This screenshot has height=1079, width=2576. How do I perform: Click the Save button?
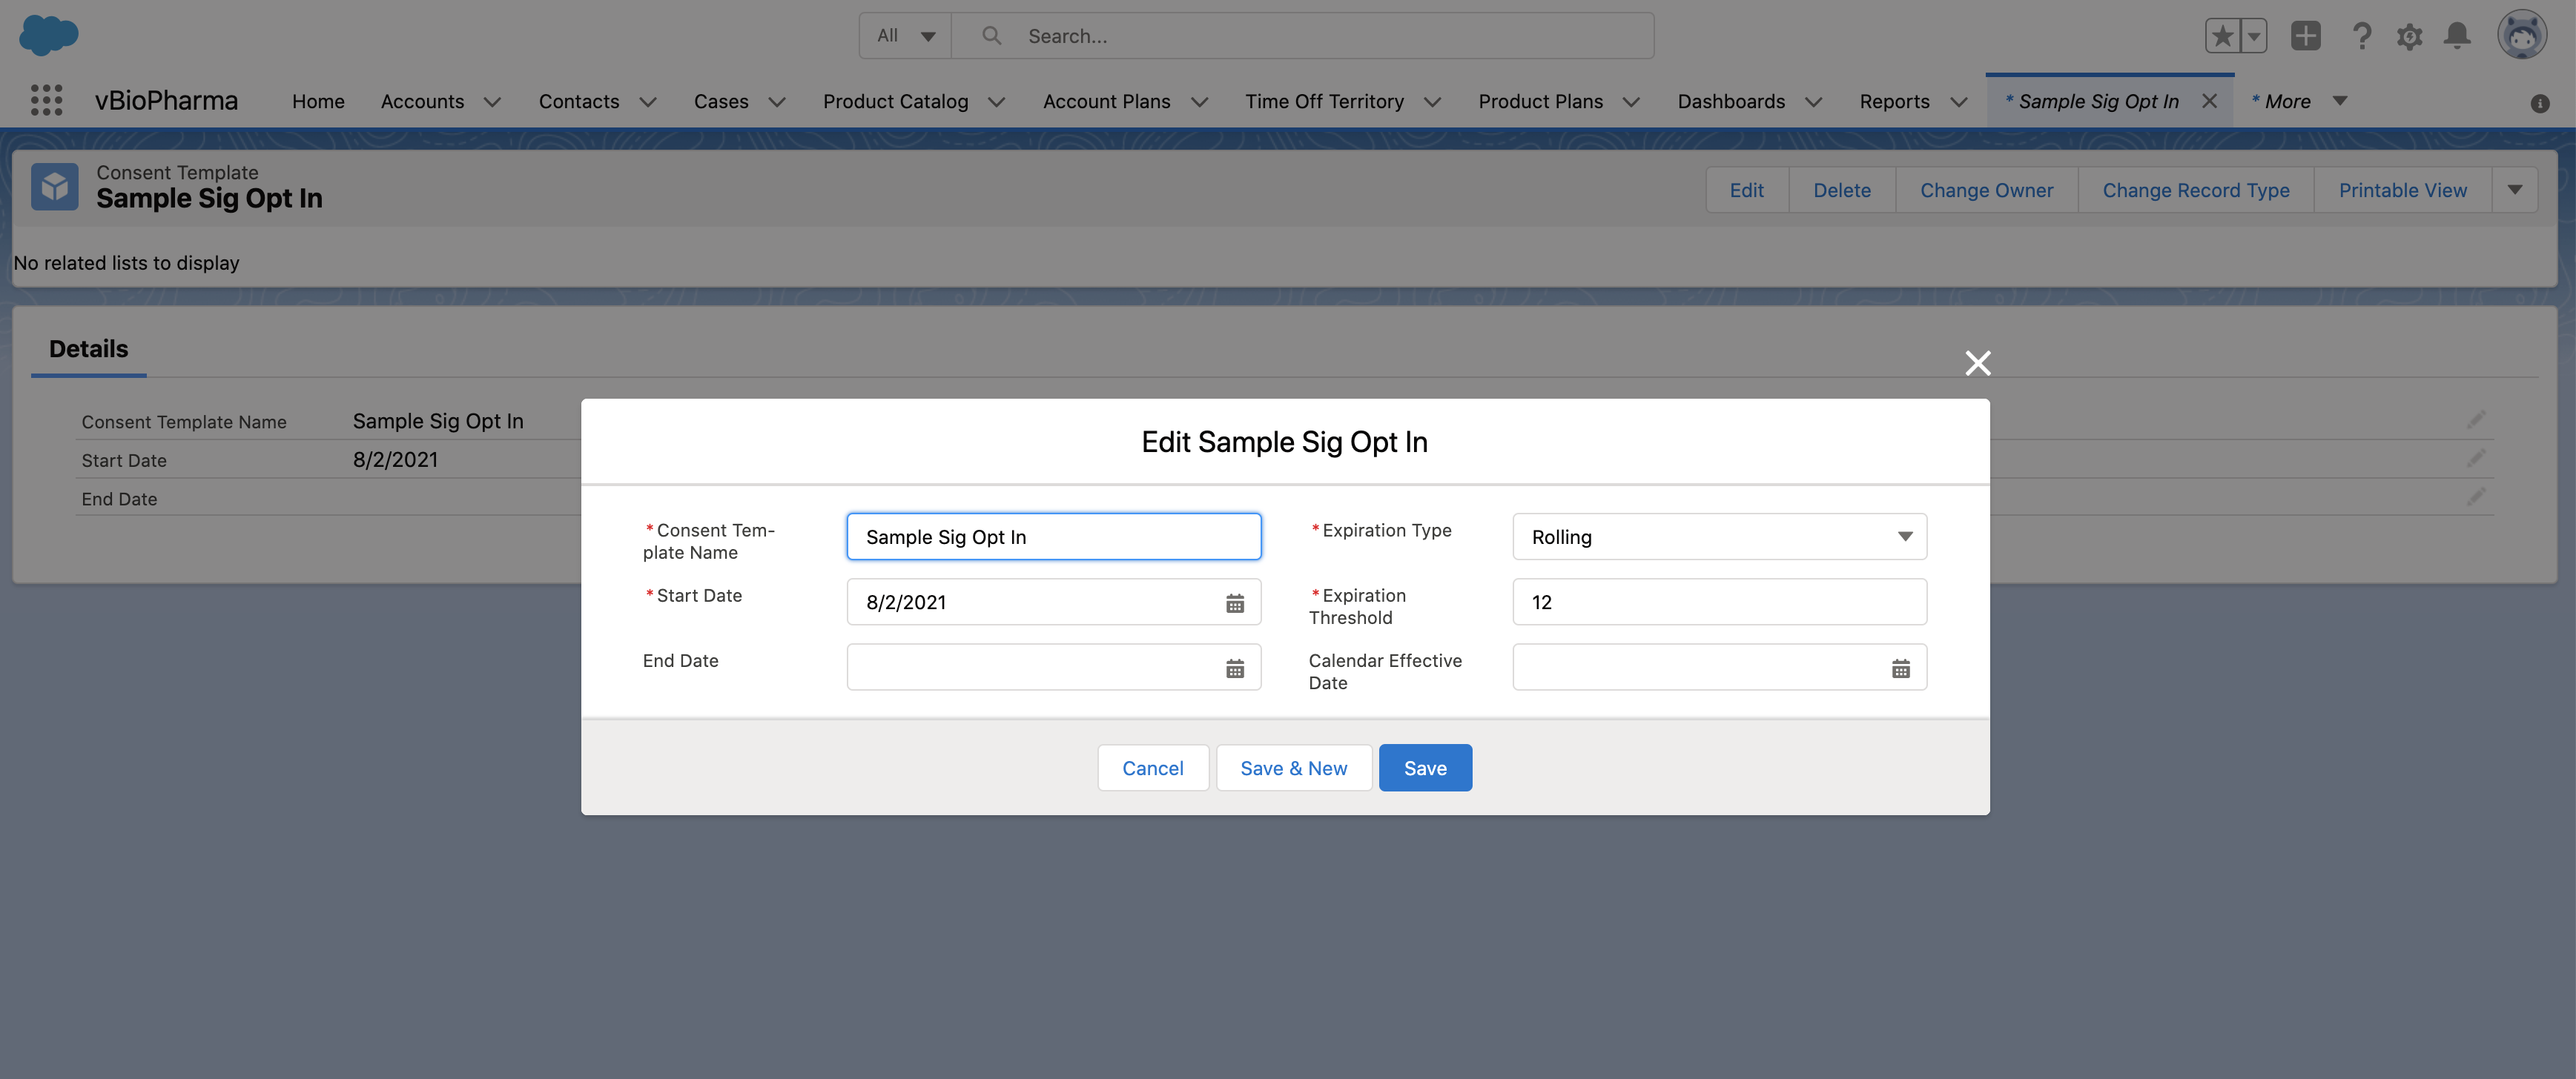click(1424, 767)
